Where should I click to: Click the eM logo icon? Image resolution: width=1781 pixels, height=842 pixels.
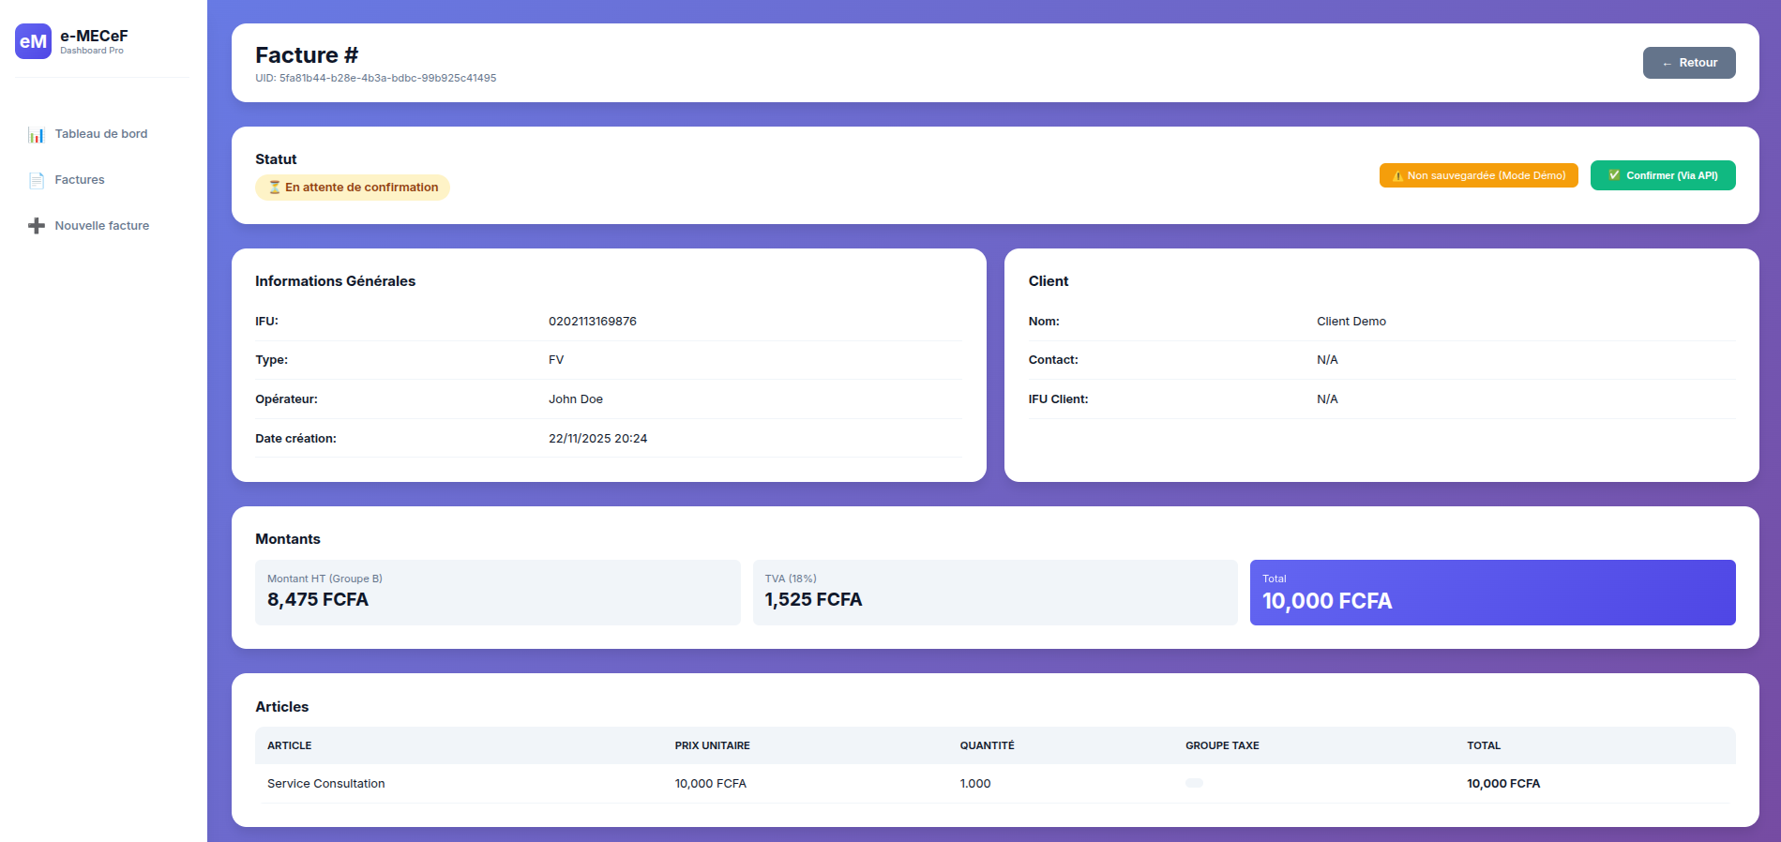[x=33, y=41]
